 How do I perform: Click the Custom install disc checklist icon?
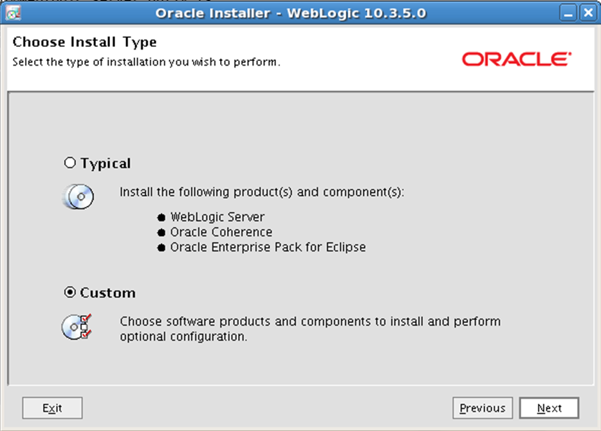[x=77, y=327]
